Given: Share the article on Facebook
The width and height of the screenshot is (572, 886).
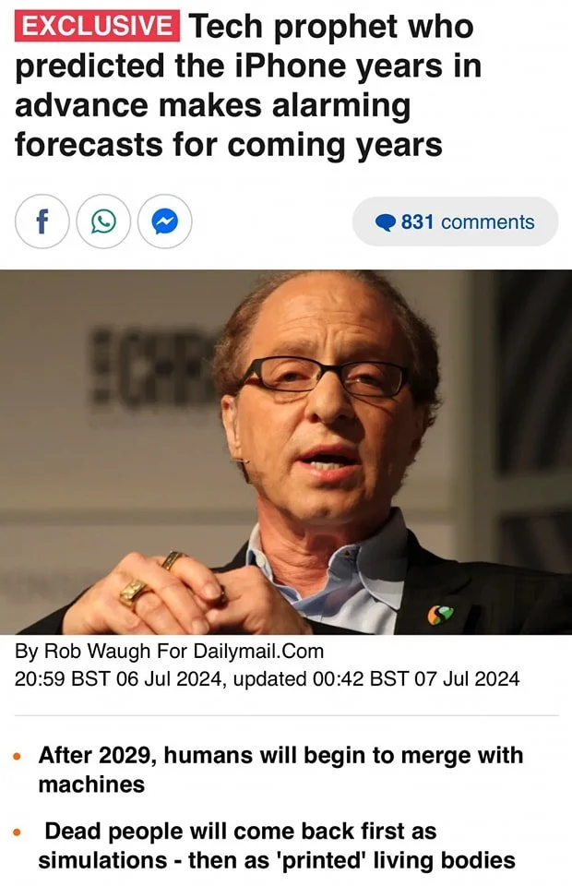Looking at the screenshot, I should coord(42,221).
